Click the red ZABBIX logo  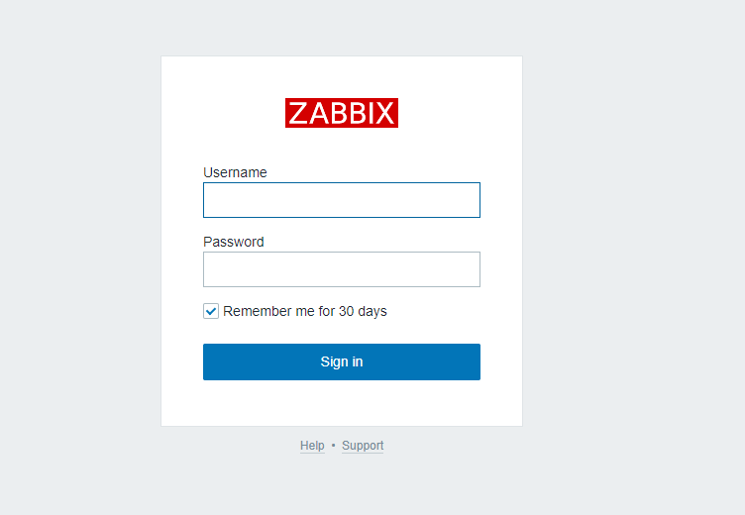coord(342,113)
